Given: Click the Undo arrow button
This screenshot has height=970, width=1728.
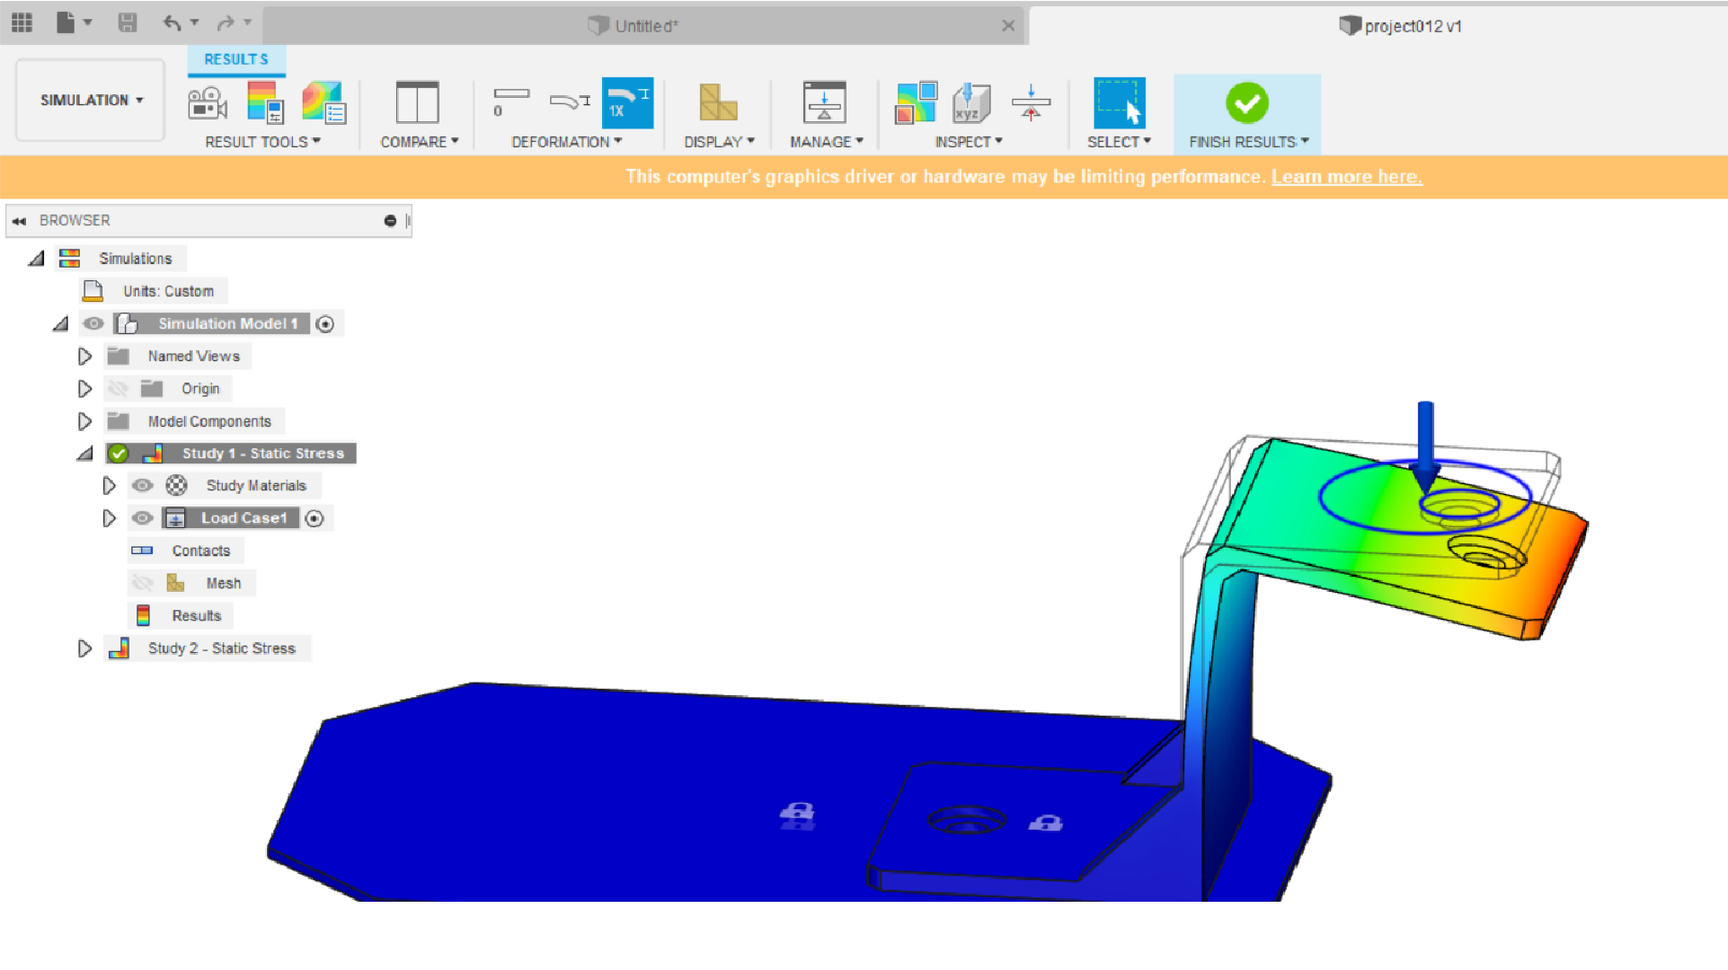Looking at the screenshot, I should [173, 22].
